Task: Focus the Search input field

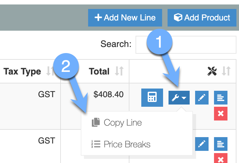Action: click(x=186, y=45)
